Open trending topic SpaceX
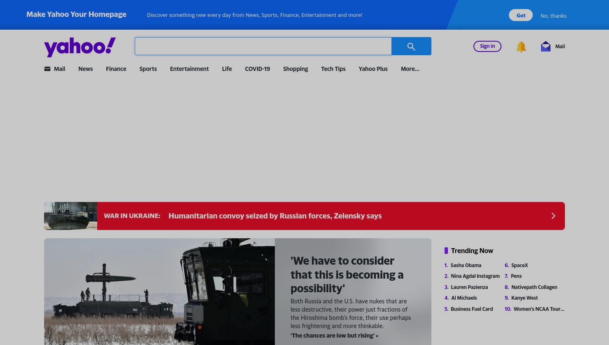This screenshot has width=609, height=345. click(x=519, y=265)
